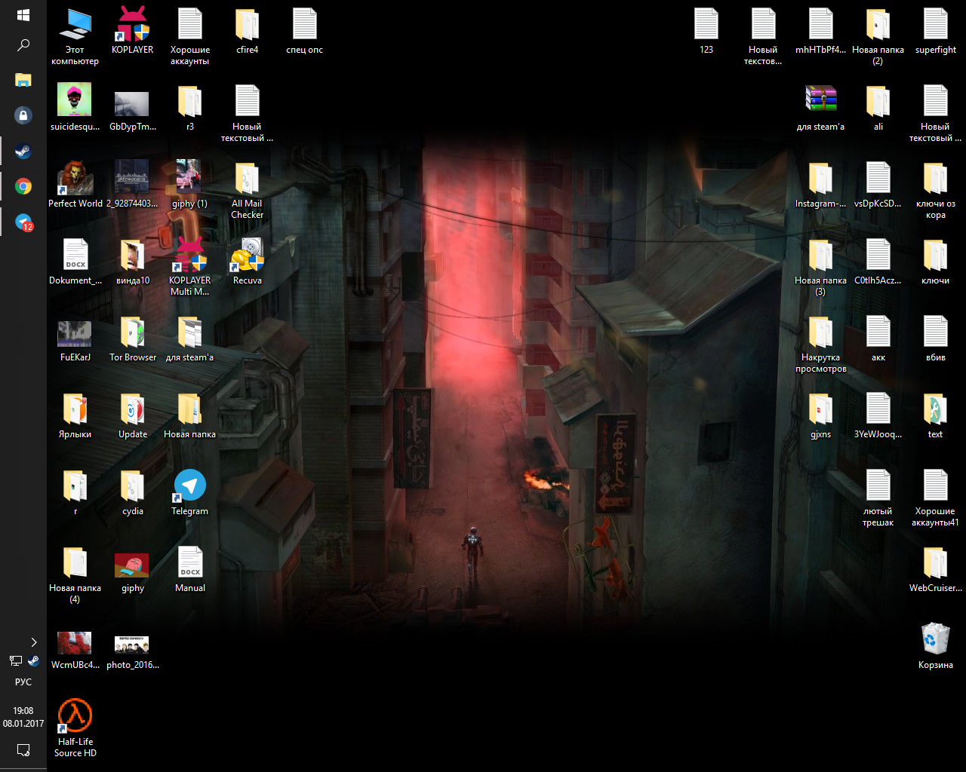Image resolution: width=966 pixels, height=772 pixels.
Task: Select the вбив text file
Action: (x=936, y=339)
